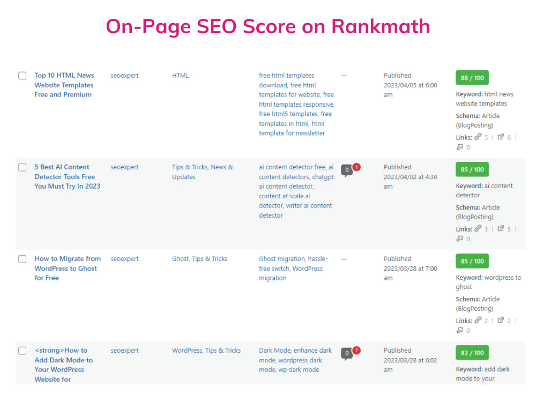Open How to Migrate from WordPress to Ghost post
The width and height of the screenshot is (536, 402).
point(68,268)
